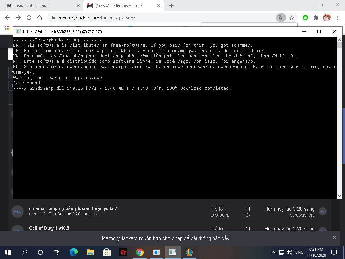Show hidden system tray icons

pyautogui.click(x=273, y=252)
